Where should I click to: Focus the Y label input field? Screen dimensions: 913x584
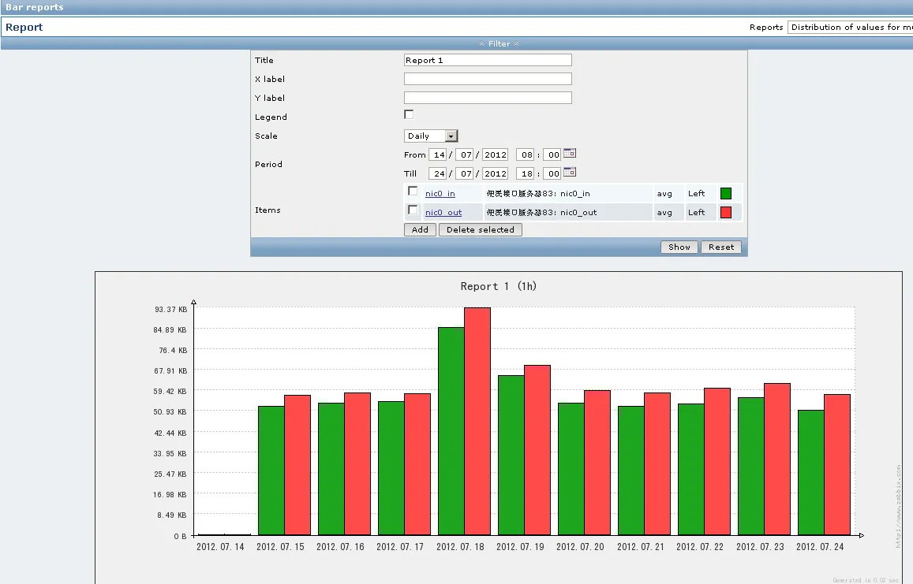[x=488, y=98]
